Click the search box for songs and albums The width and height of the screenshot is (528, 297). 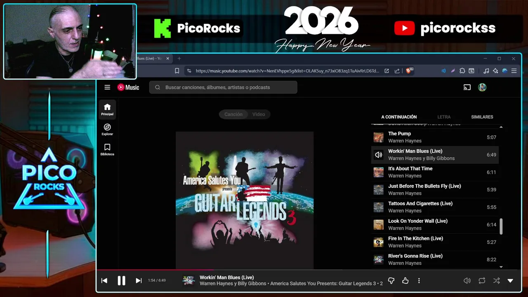tap(223, 87)
